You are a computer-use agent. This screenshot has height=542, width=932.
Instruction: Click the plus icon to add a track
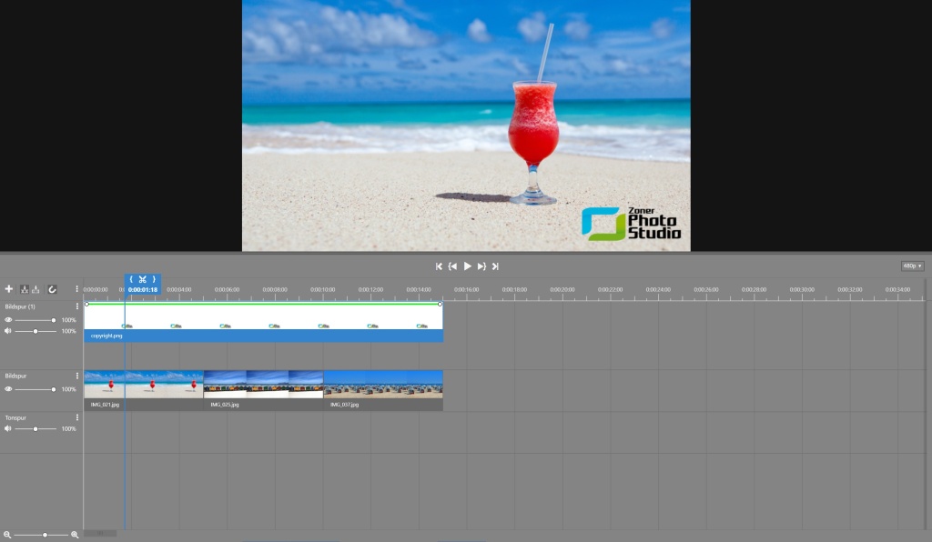click(x=9, y=289)
